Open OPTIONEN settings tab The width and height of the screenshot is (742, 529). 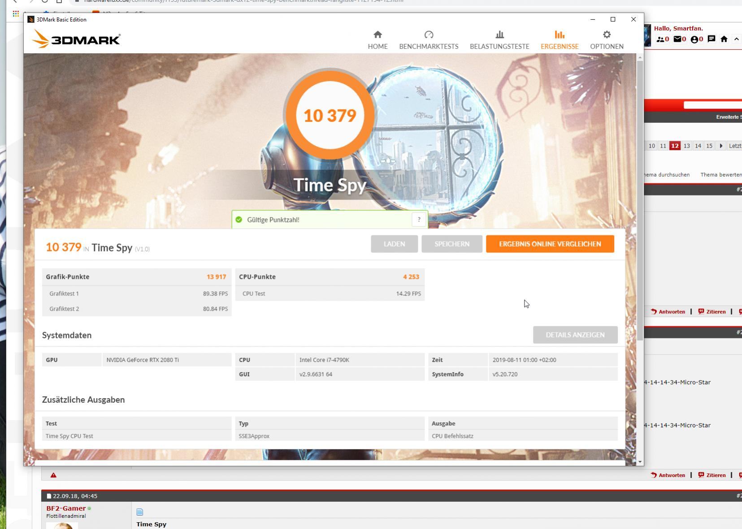tap(607, 40)
